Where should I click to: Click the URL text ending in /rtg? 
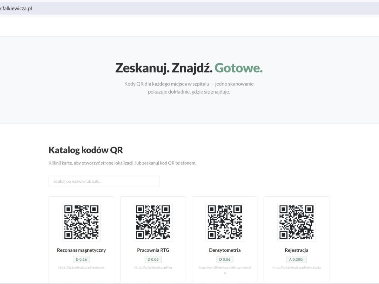click(153, 268)
